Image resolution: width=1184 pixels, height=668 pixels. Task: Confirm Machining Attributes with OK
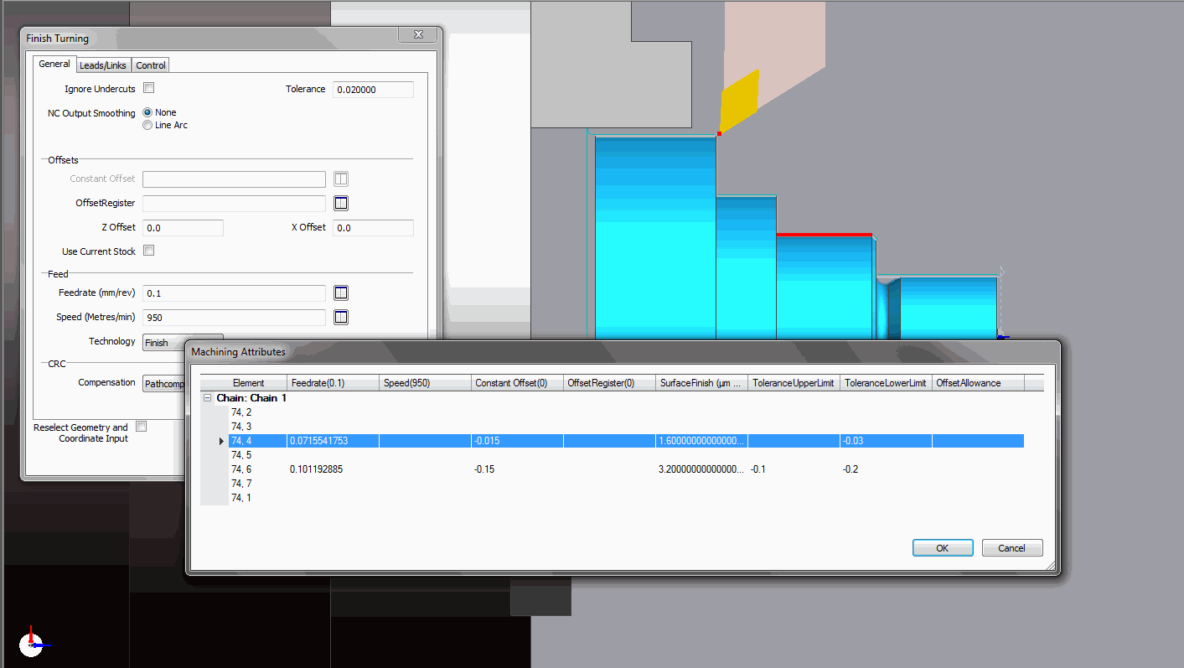point(942,548)
